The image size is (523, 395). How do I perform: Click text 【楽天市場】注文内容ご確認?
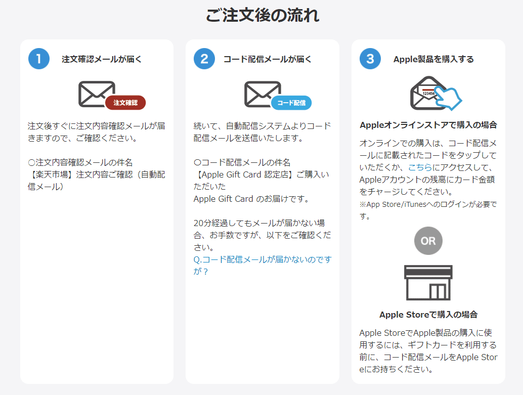82,174
